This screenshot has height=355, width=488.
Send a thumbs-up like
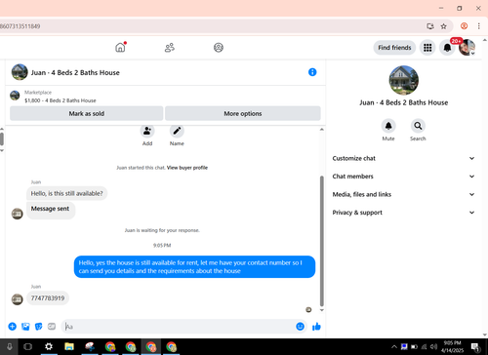[316, 327]
